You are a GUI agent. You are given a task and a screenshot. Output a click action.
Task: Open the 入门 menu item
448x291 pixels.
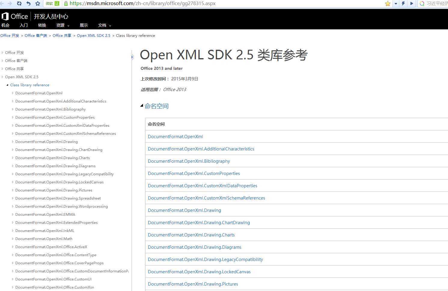24,25
